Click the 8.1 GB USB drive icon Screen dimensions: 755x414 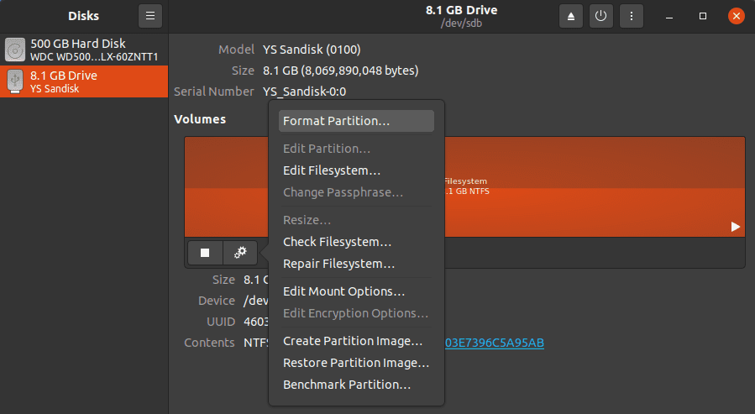pyautogui.click(x=15, y=81)
